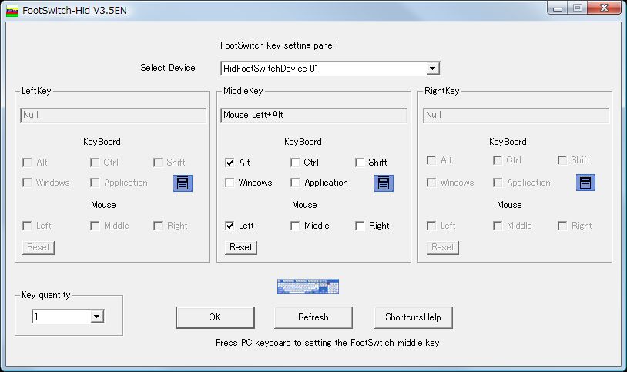This screenshot has height=372, width=627.
Task: Check mouse Right in MiddleKey panel
Action: [360, 226]
